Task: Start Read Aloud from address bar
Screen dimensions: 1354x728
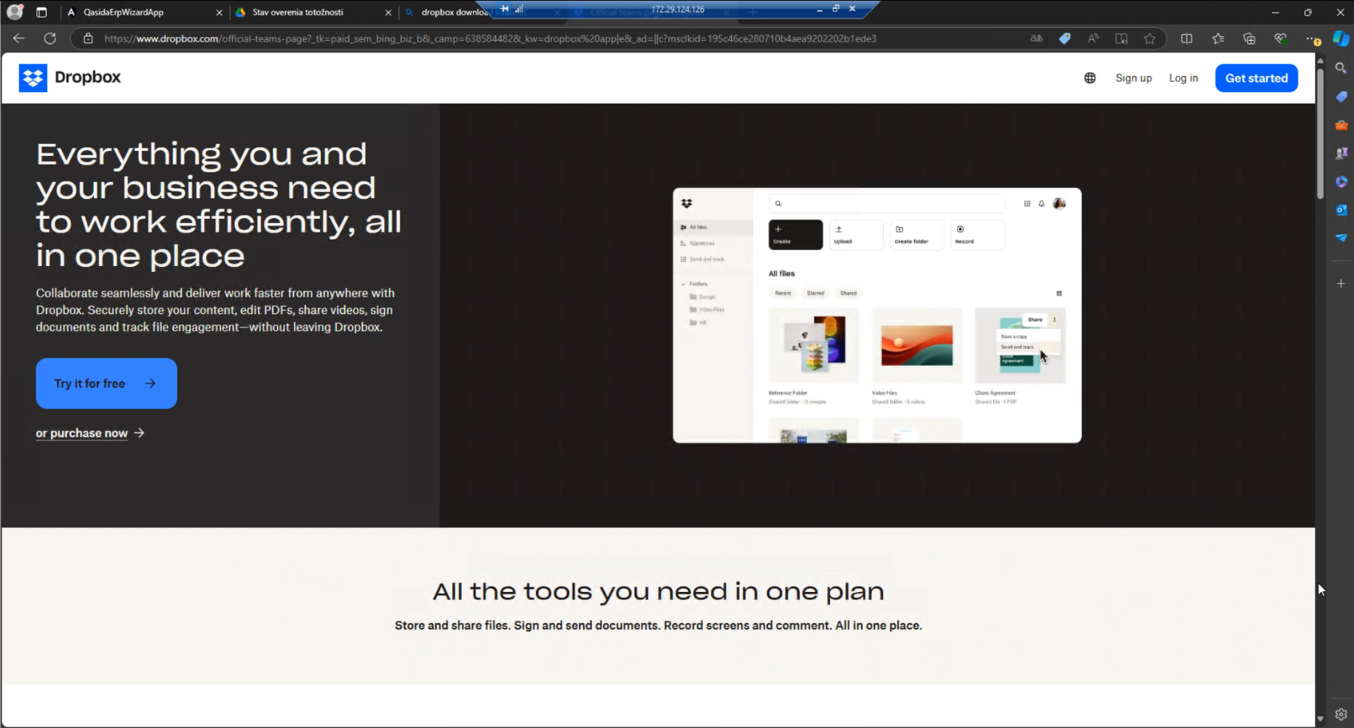Action: click(x=1093, y=38)
